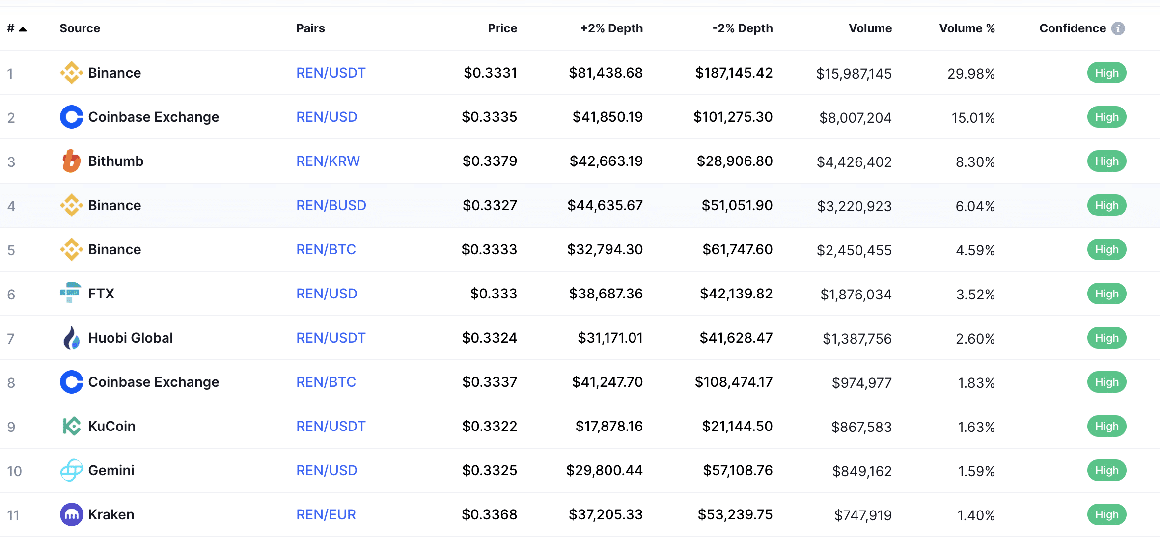1160x538 pixels.
Task: Click the FTX exchange name
Action: [x=101, y=294]
